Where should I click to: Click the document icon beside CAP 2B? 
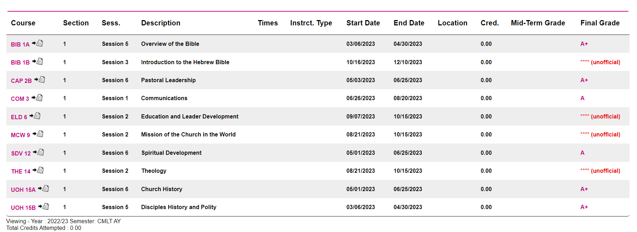[x=40, y=80]
